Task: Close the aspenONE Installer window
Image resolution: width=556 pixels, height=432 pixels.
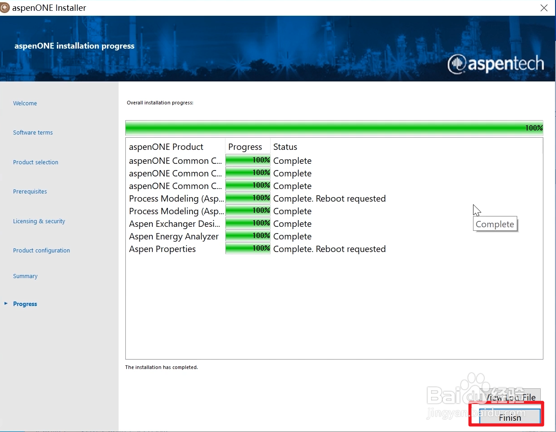Action: pos(544,8)
